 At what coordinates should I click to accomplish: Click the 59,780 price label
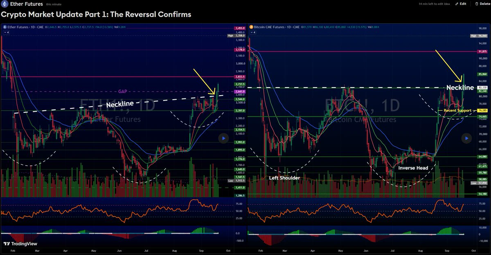pos(482,173)
